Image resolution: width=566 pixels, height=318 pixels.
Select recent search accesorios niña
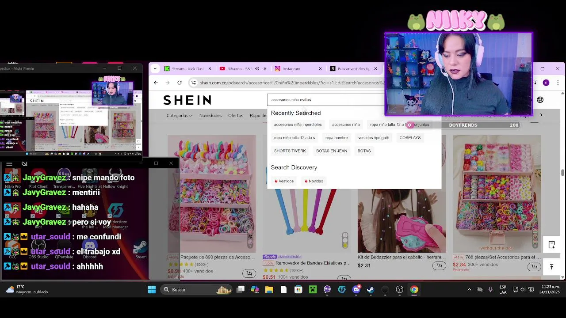346,125
